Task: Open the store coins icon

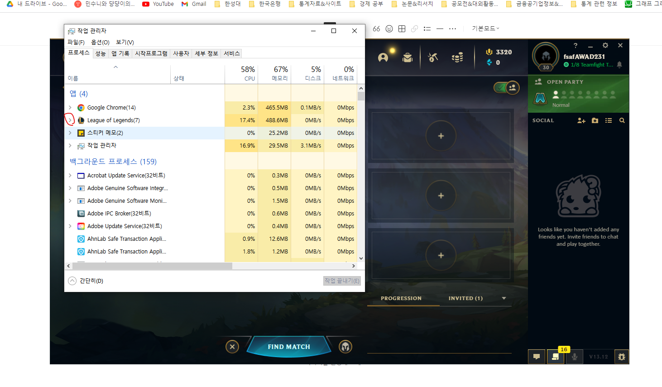Action: click(457, 57)
